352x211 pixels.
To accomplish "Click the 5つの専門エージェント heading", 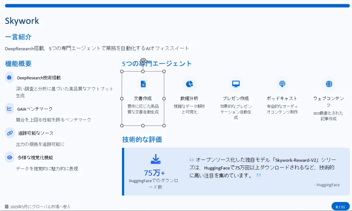I will coord(157,63).
